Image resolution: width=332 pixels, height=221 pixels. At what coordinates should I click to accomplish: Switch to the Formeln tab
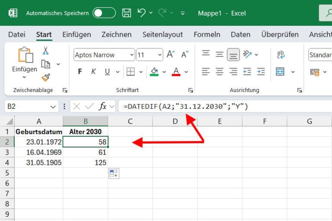click(207, 35)
